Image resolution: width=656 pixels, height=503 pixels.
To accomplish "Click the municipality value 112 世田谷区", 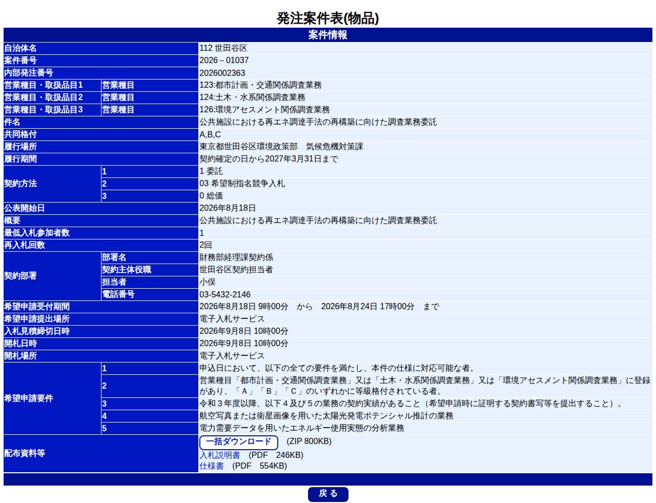I will [223, 48].
